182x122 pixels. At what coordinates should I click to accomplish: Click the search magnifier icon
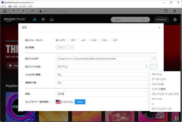point(144,20)
